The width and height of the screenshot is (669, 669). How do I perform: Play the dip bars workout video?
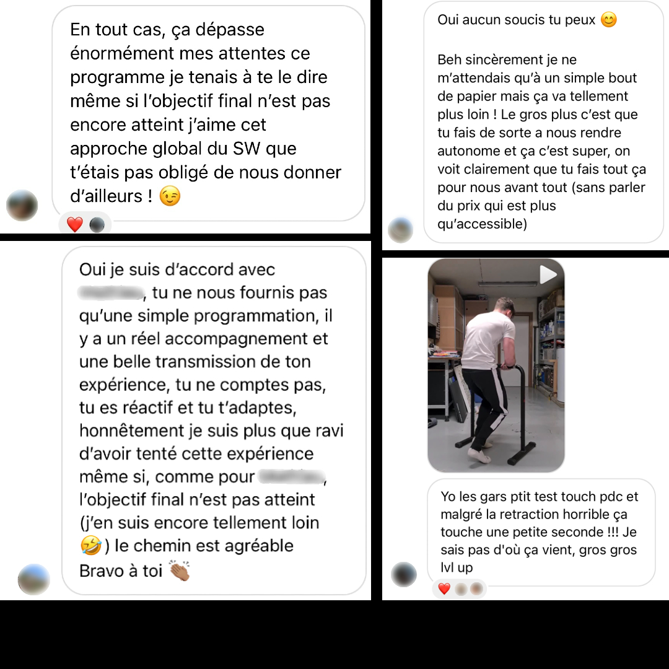(x=548, y=274)
